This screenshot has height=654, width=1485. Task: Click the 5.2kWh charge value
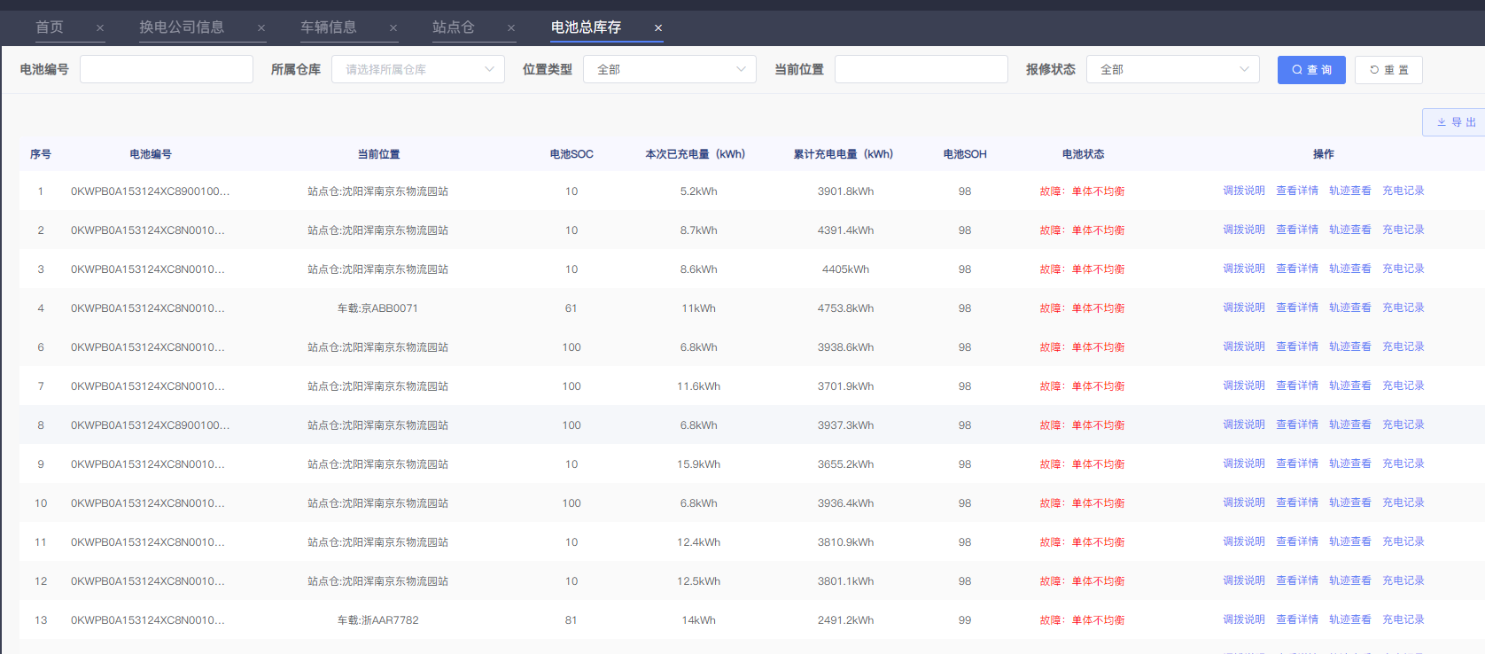[x=699, y=191]
